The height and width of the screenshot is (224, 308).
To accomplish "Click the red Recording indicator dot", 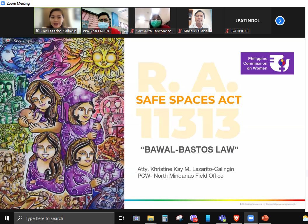I will [x=8, y=40].
